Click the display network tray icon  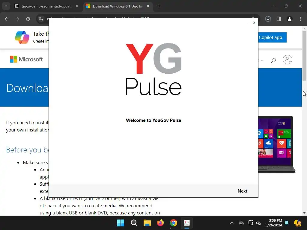pos(251,223)
